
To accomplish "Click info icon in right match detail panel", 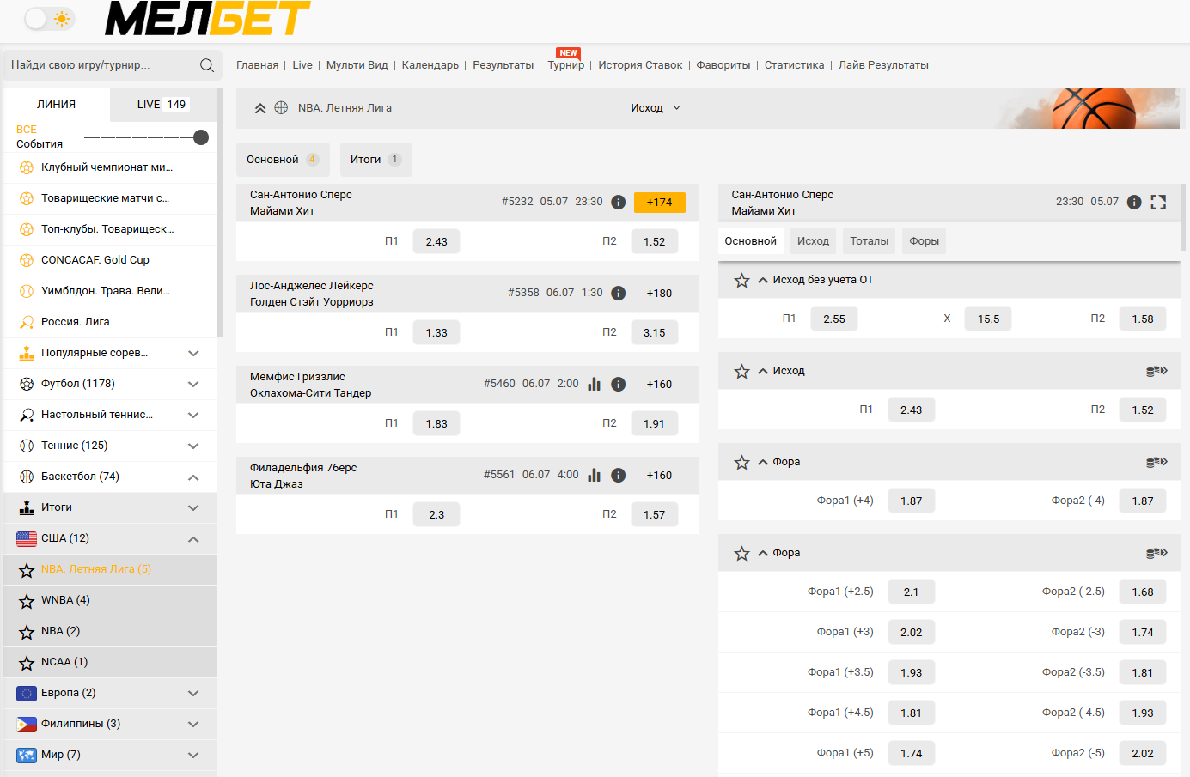I will (1134, 202).
